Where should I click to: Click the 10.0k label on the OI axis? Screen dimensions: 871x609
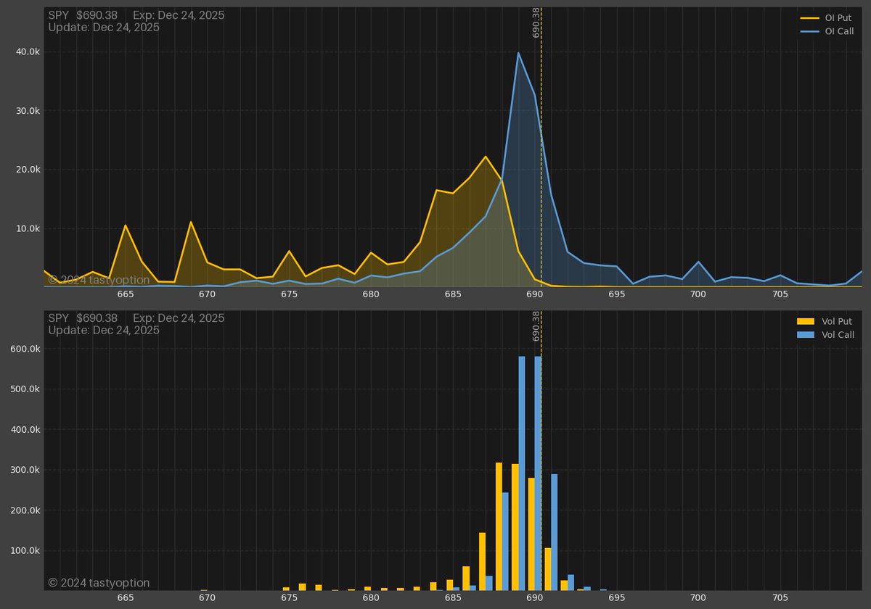[x=28, y=228]
